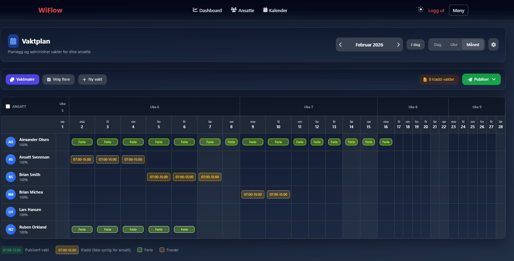Click the sun theme toggle icon

[421, 10]
